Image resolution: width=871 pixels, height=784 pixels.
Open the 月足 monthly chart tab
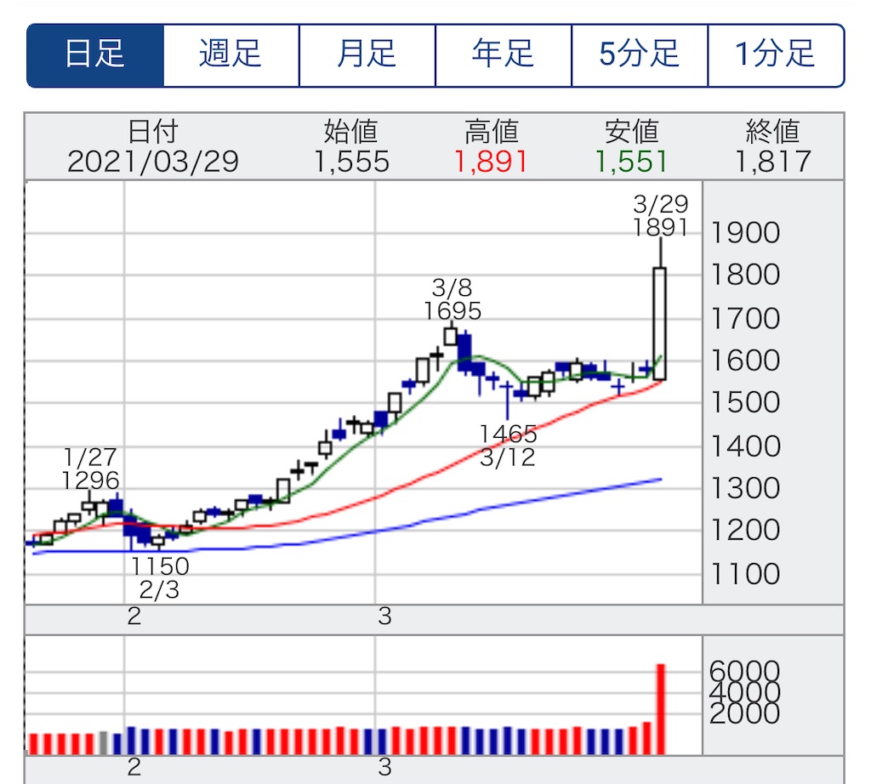(367, 55)
